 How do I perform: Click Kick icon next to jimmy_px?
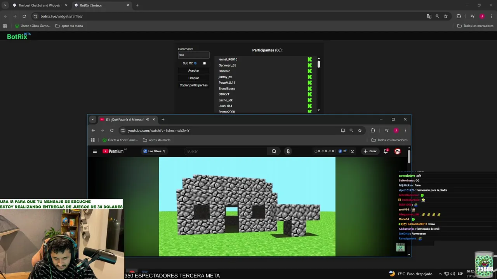[x=310, y=77]
